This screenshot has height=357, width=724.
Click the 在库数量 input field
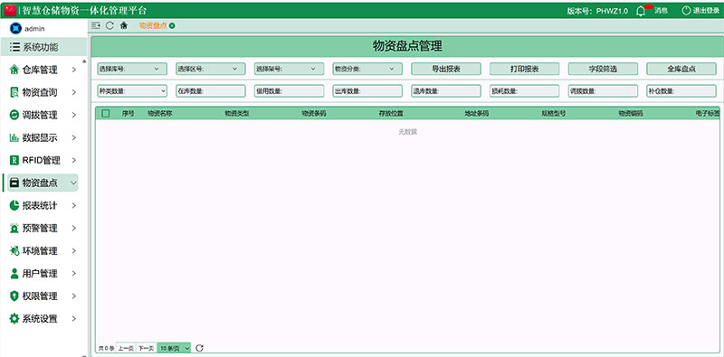coord(211,91)
